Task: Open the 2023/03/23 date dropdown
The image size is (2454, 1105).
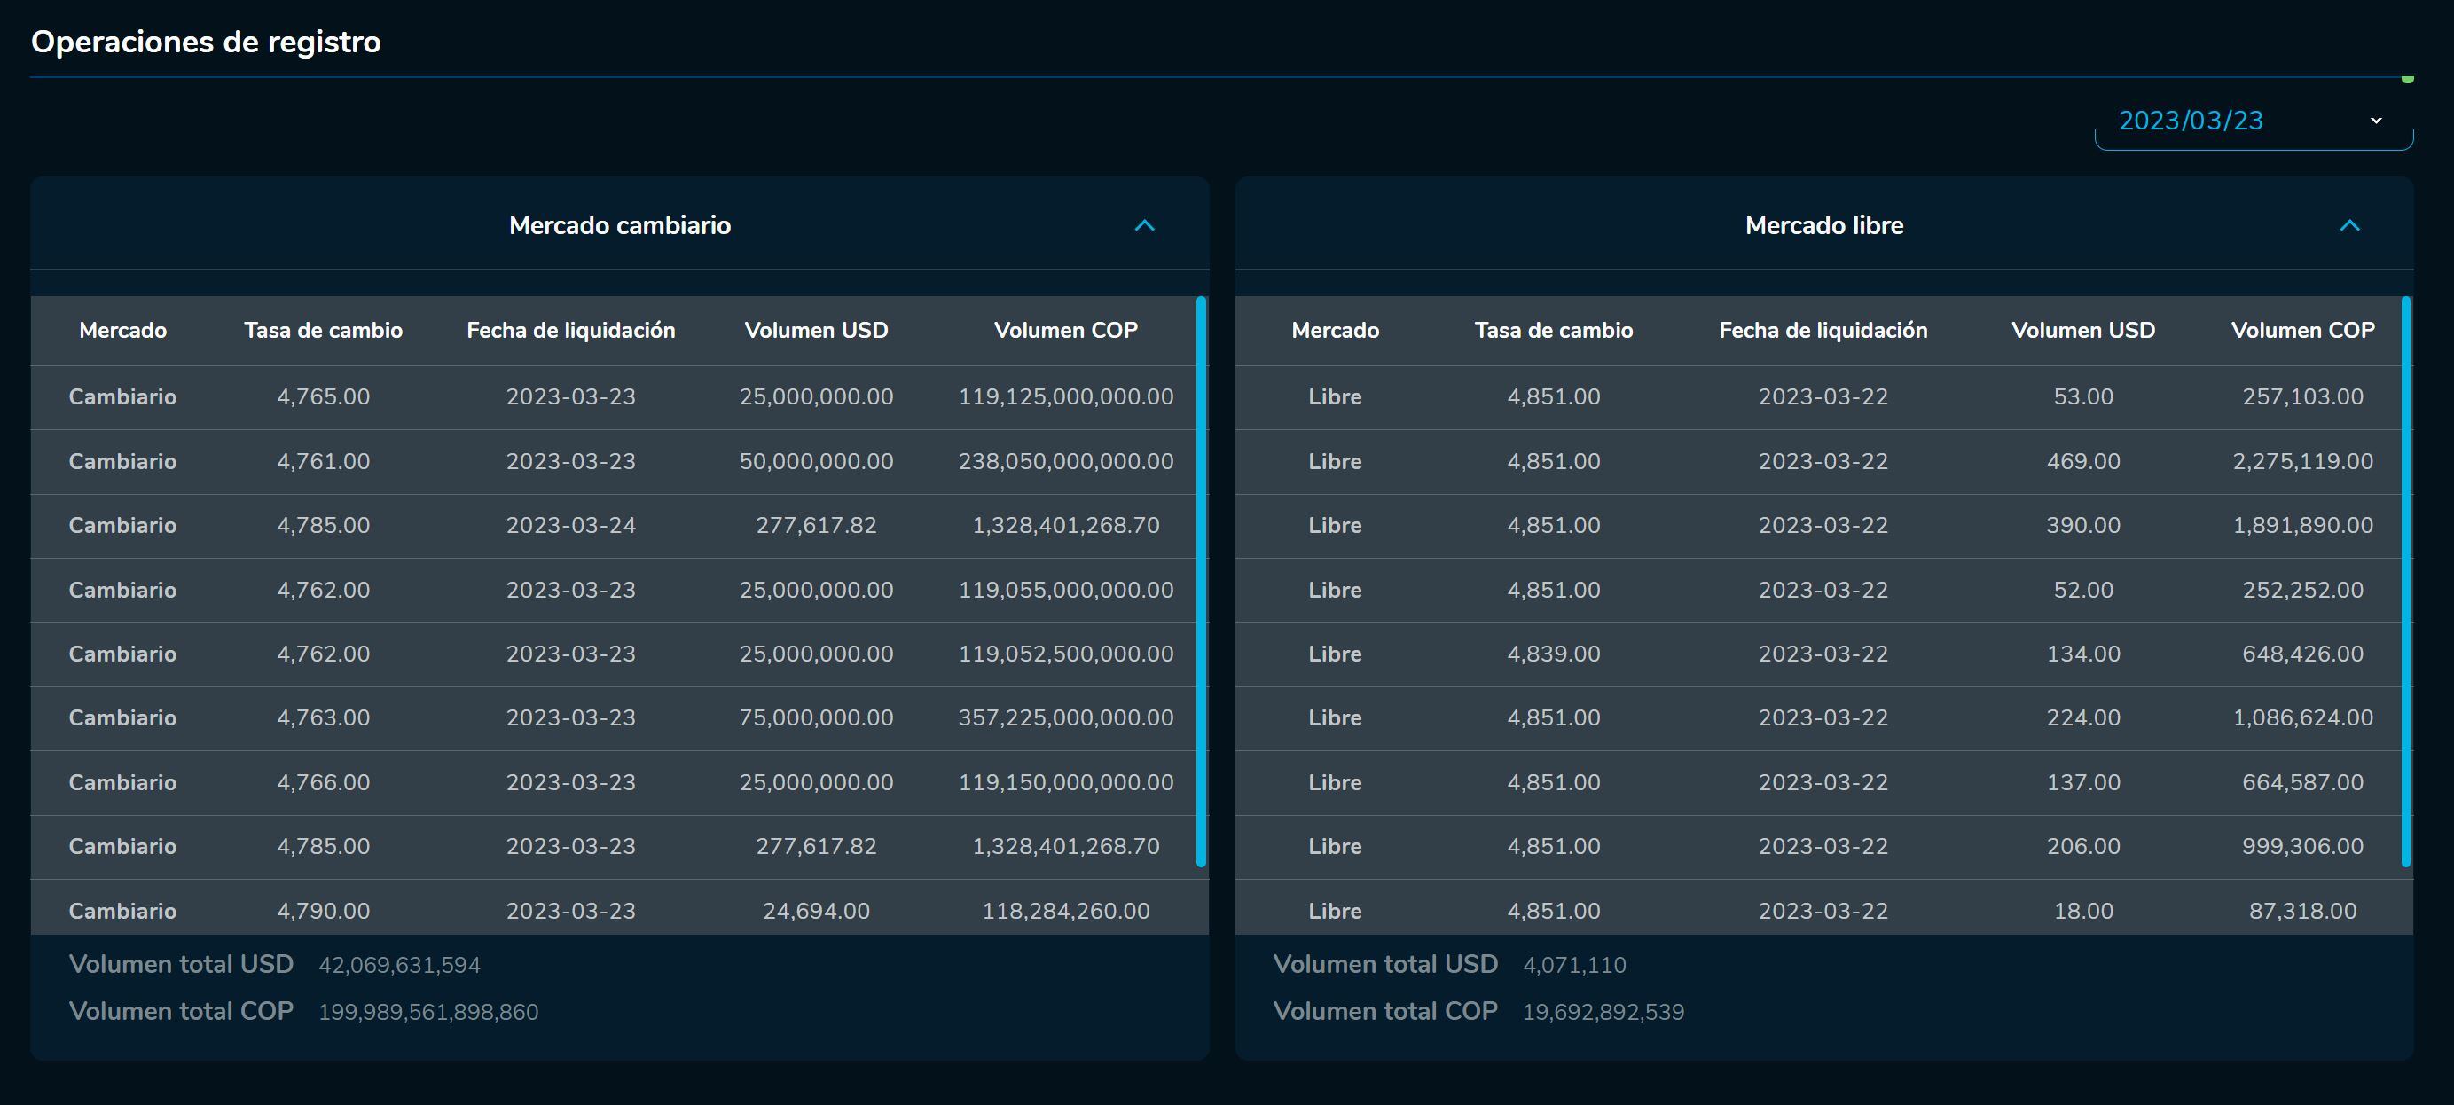Action: point(2253,121)
